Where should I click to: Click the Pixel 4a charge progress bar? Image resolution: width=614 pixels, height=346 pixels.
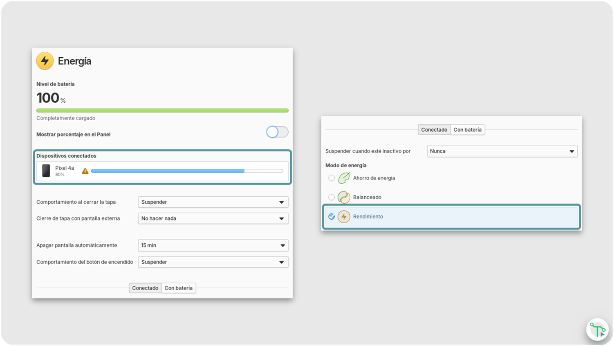pos(187,171)
